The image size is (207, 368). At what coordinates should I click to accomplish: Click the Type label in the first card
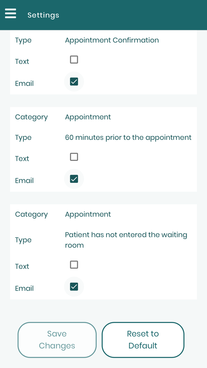pos(23,40)
